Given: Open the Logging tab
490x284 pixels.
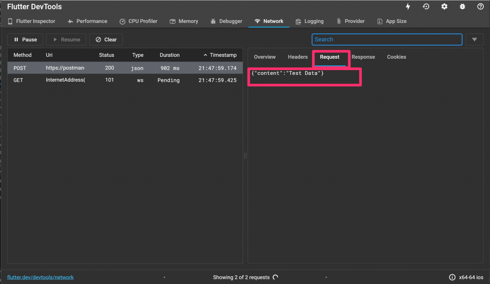Looking at the screenshot, I should point(310,21).
